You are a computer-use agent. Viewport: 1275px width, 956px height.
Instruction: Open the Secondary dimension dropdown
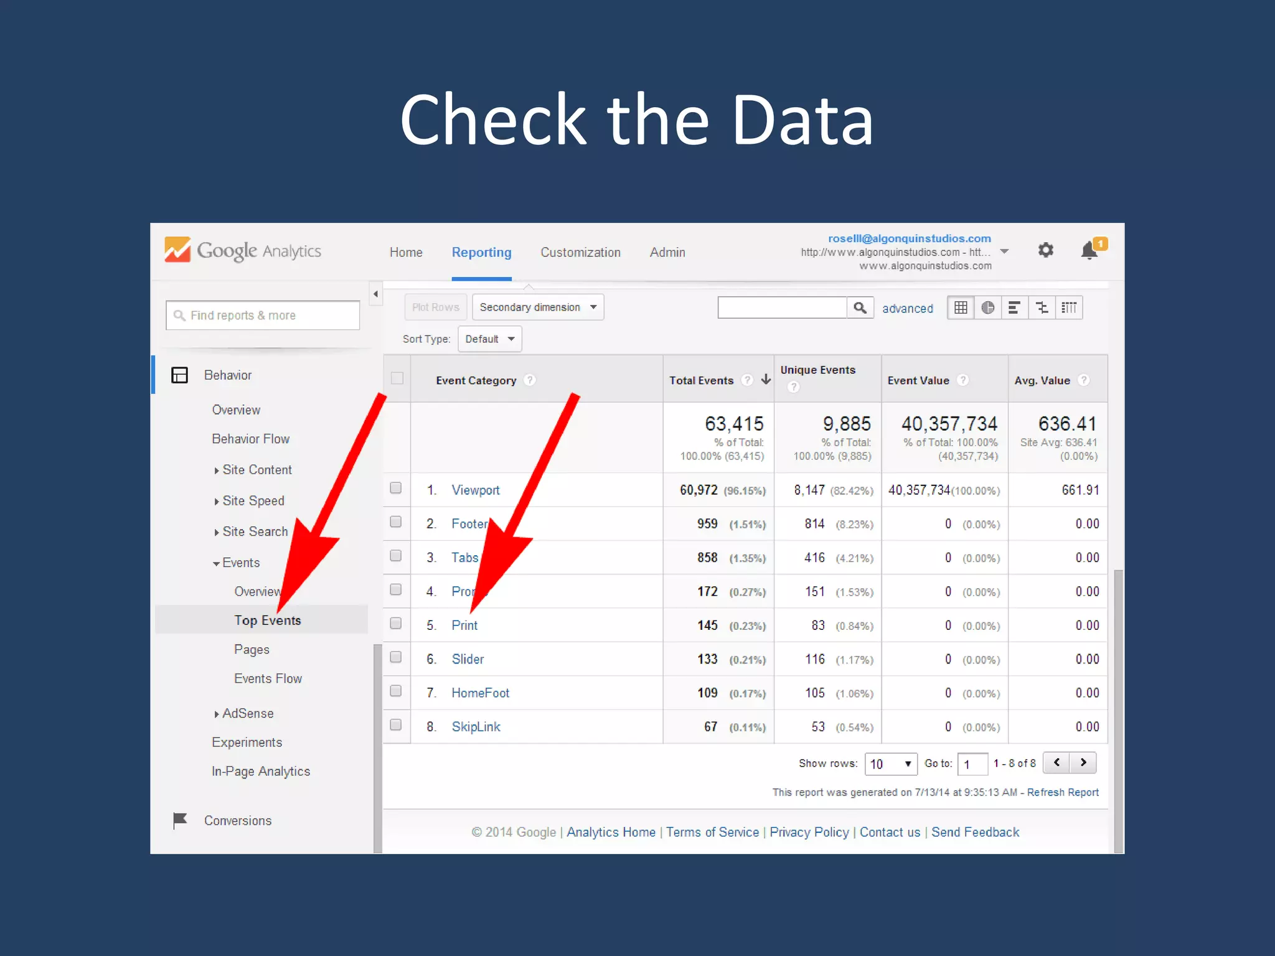tap(538, 307)
